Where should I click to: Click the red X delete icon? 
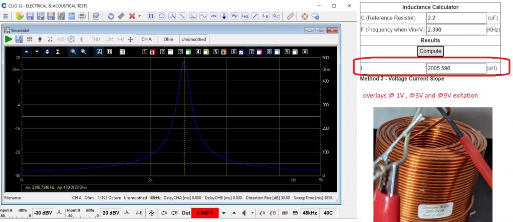[x=132, y=16]
